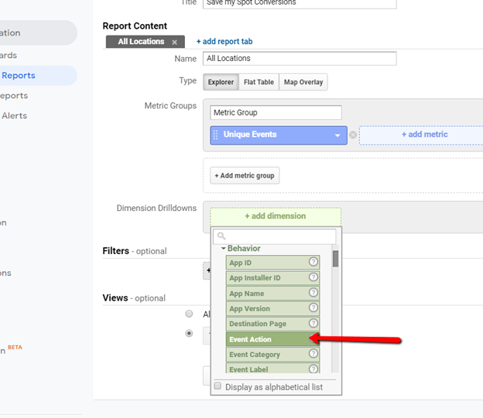This screenshot has height=418, width=483.
Task: Choose the App ID dimension
Action: (x=272, y=263)
